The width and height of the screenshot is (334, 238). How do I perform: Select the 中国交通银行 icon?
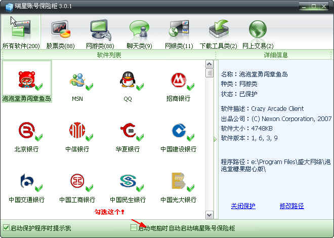pyautogui.click(x=27, y=187)
